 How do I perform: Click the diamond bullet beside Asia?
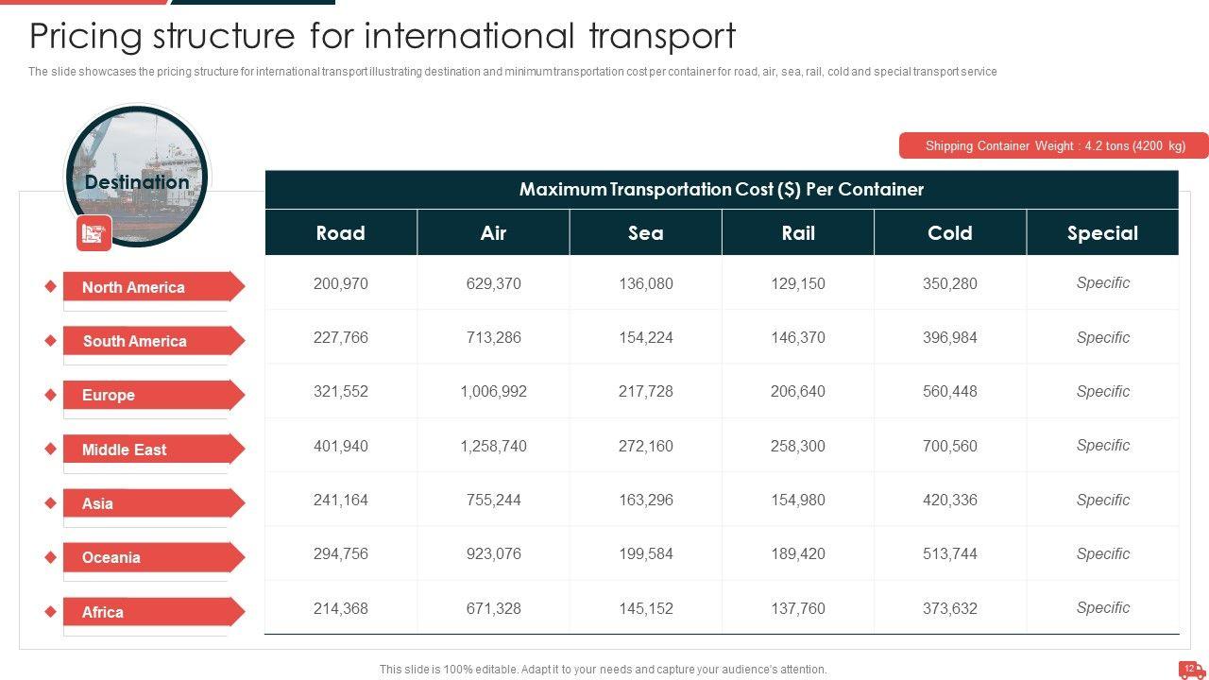pos(51,503)
